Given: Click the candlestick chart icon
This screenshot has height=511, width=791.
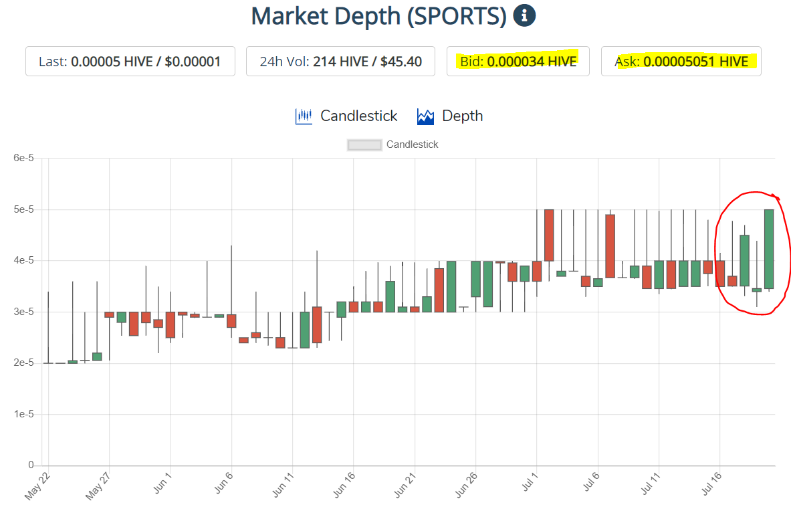Looking at the screenshot, I should pos(304,116).
